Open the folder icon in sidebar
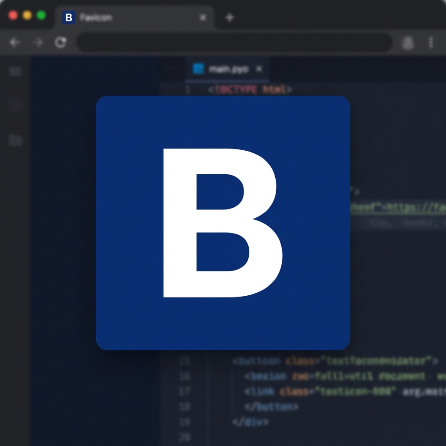 pyautogui.click(x=16, y=140)
